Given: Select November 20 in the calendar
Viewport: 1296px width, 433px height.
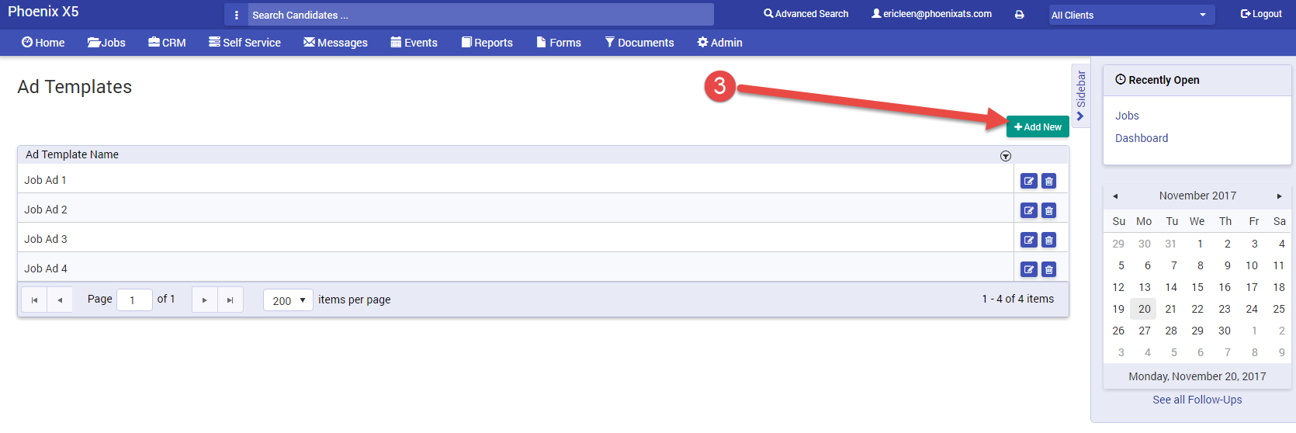Looking at the screenshot, I should pyautogui.click(x=1144, y=309).
